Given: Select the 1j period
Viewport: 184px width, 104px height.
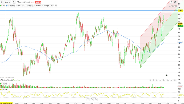Looking at the screenshot, I should [151, 80].
